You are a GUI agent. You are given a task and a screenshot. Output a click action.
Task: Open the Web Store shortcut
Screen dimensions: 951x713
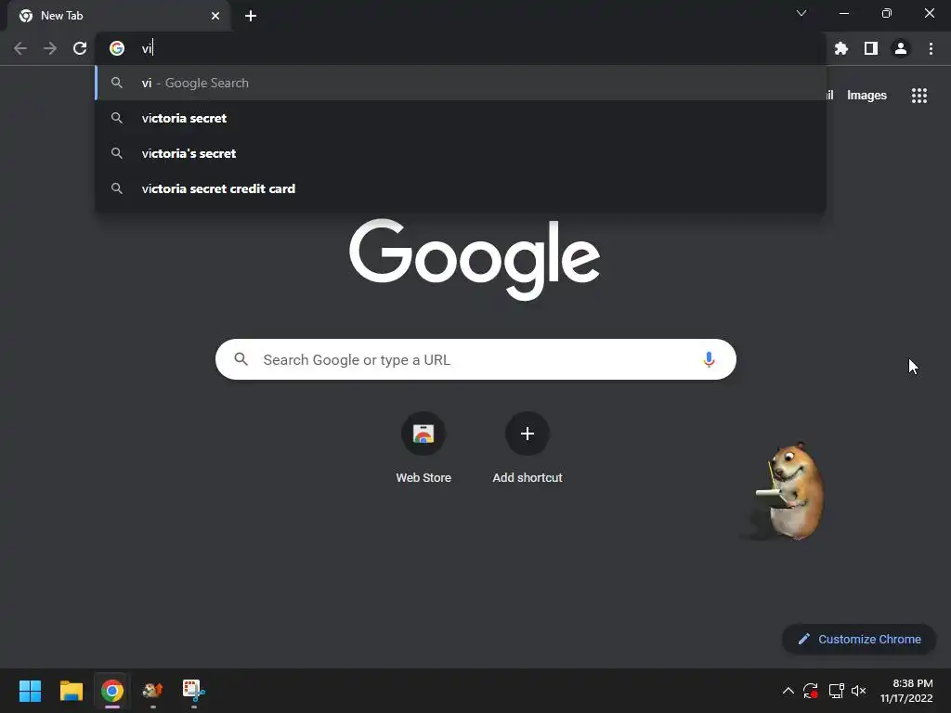[x=423, y=448]
